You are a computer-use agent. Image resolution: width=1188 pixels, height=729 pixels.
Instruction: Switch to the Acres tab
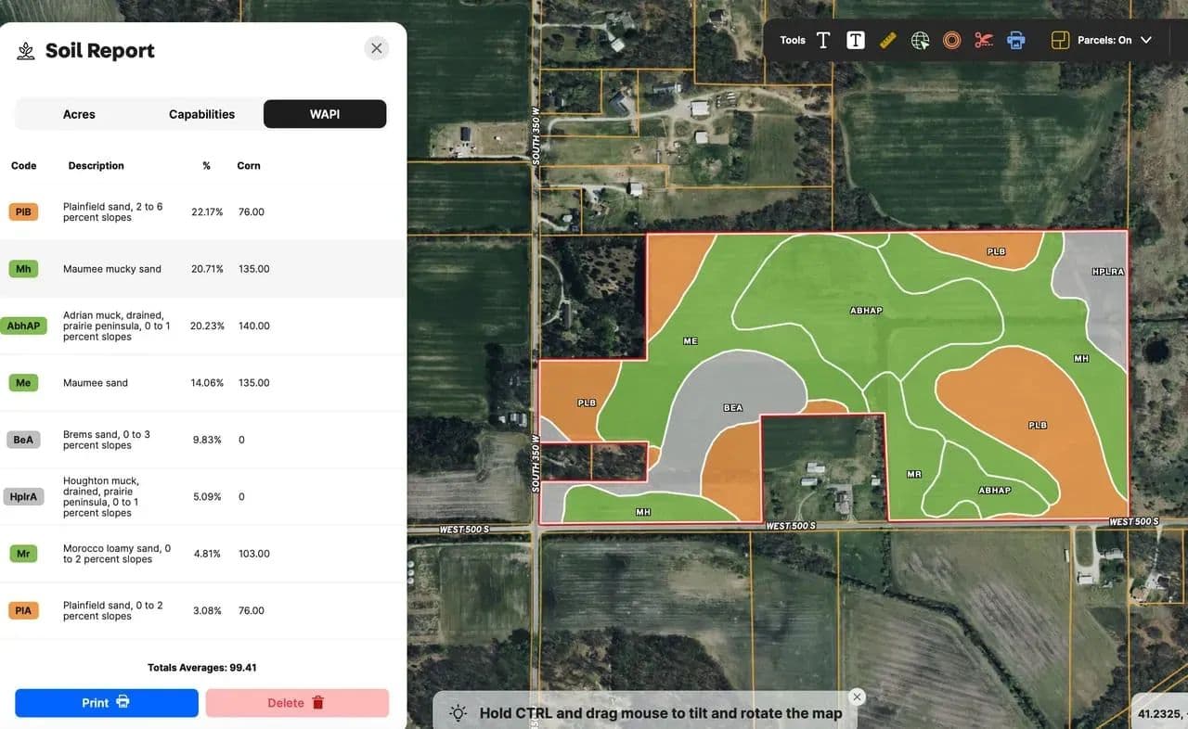coord(79,114)
